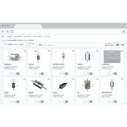Click the teal button on transparent canister filter card
The image size is (127, 127).
pyautogui.click(x=91, y=102)
